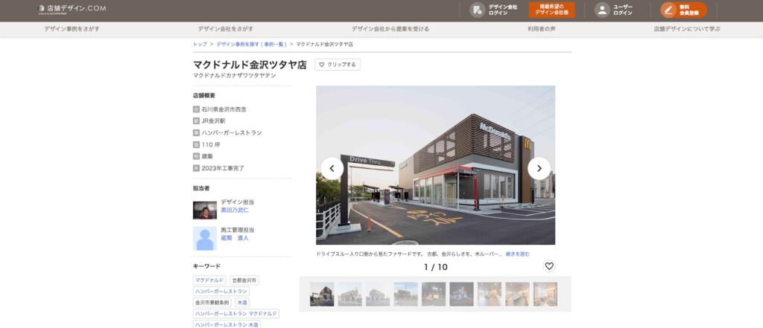Click the マクドナルド金沢ツタヤ店 page title
763x328 pixels.
coord(250,65)
